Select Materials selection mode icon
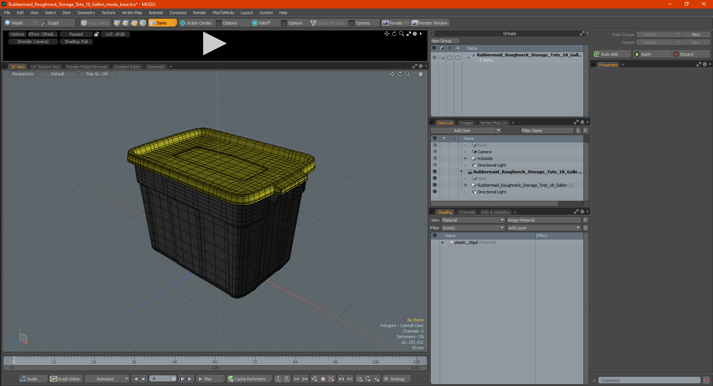 pyautogui.click(x=143, y=23)
